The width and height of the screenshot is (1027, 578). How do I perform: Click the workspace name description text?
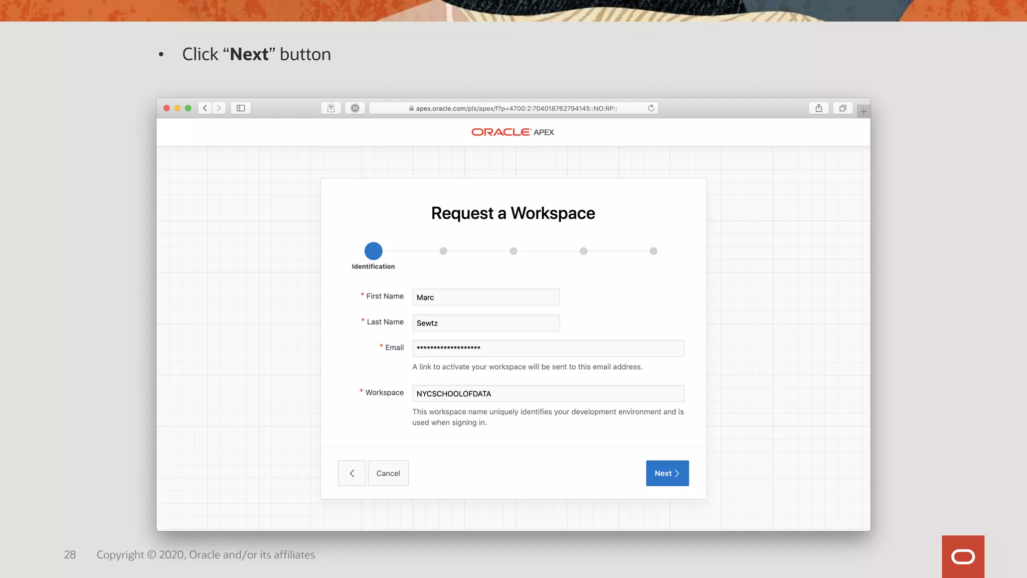[x=548, y=417]
